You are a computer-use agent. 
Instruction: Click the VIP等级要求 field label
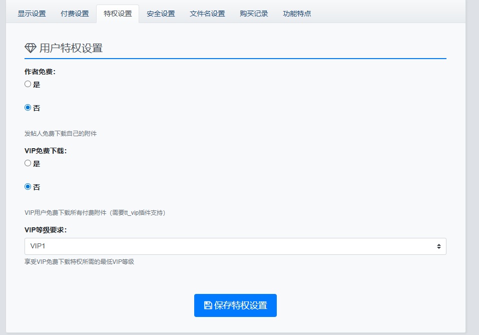tap(46, 230)
